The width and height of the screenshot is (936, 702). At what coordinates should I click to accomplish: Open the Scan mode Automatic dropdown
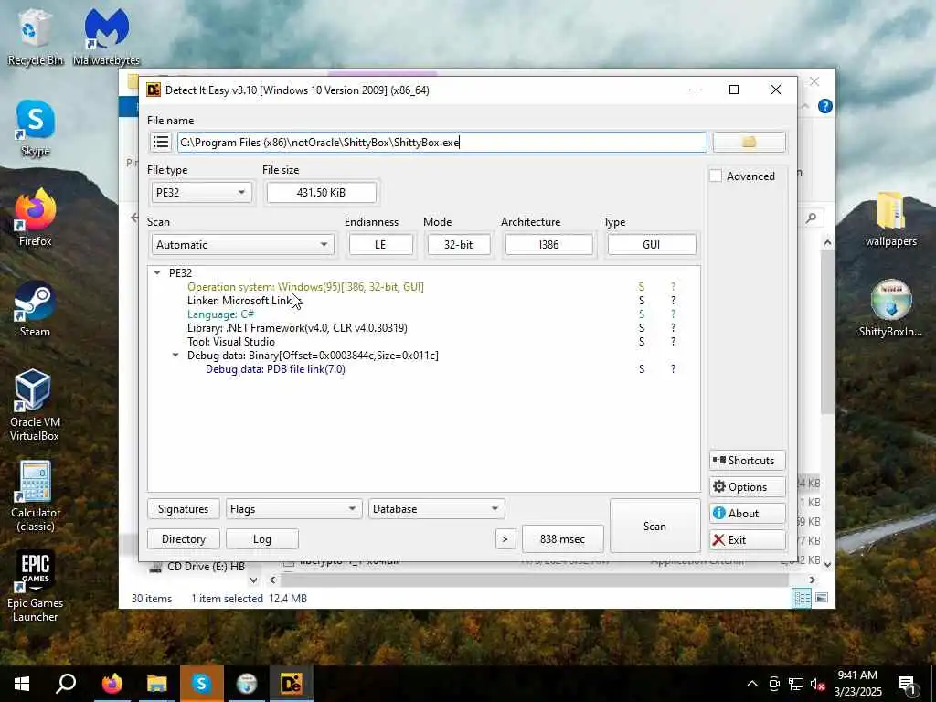(242, 245)
